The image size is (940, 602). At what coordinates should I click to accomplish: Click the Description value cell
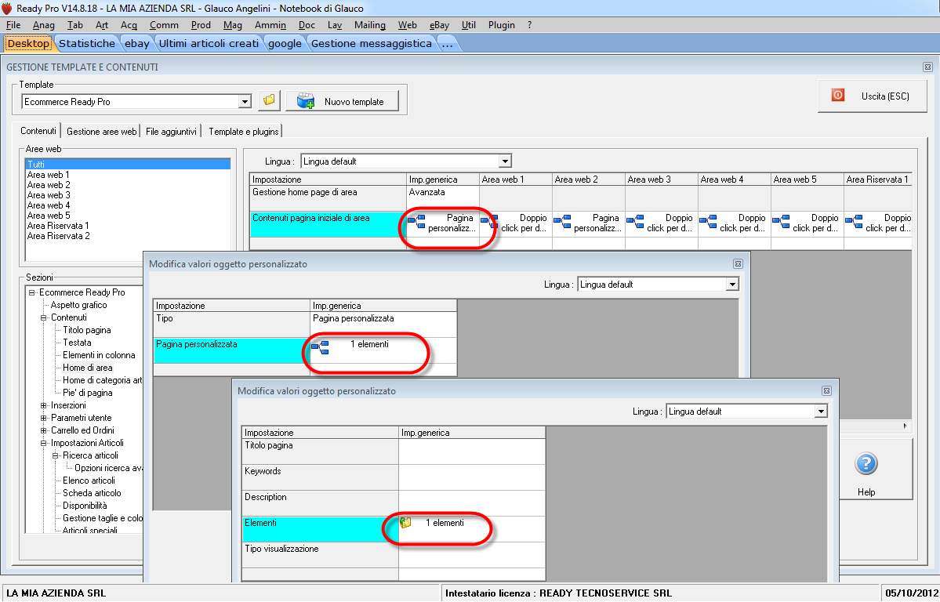[x=472, y=503]
